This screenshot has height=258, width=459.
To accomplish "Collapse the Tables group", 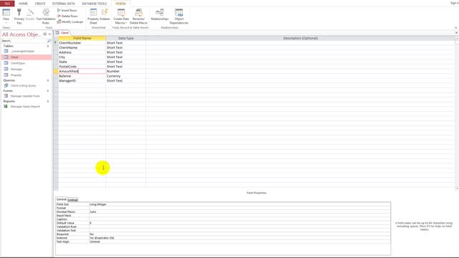I will (x=48, y=46).
